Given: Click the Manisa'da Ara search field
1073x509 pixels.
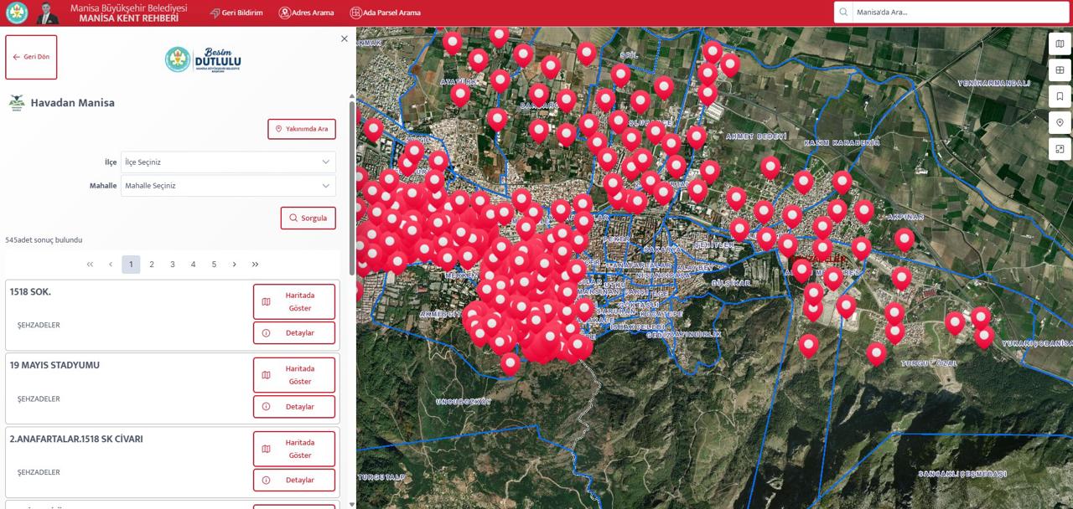Looking at the screenshot, I should click(x=956, y=13).
